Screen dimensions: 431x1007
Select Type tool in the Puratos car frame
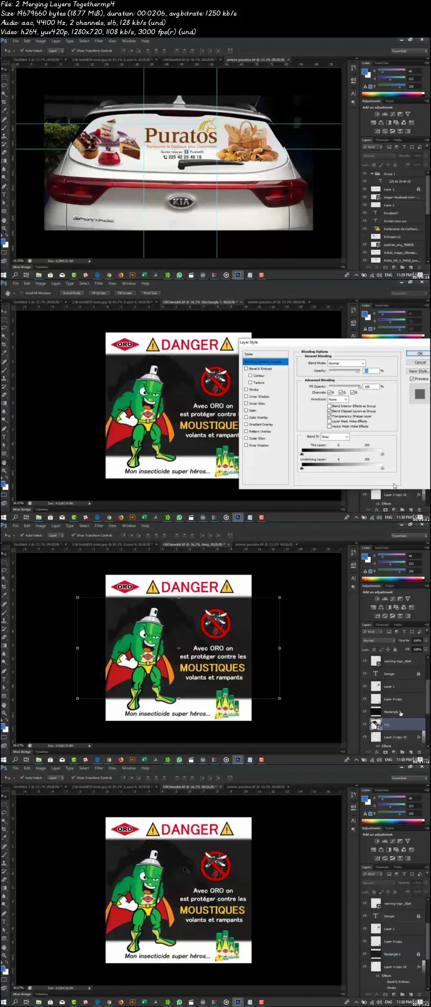point(4,195)
